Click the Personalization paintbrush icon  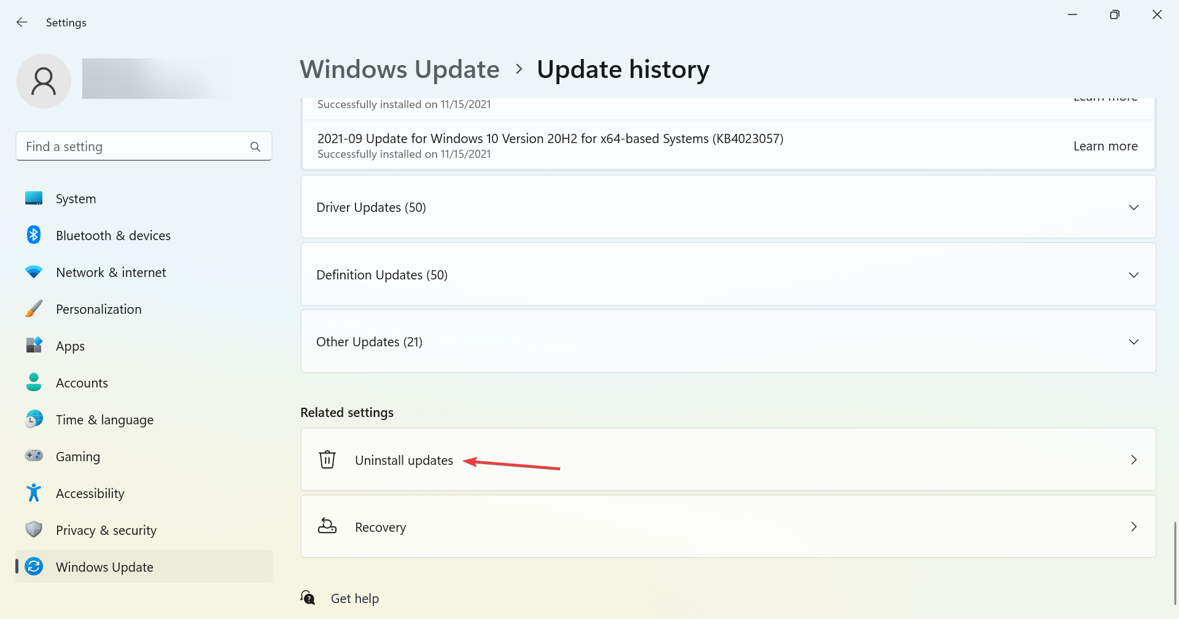point(34,309)
